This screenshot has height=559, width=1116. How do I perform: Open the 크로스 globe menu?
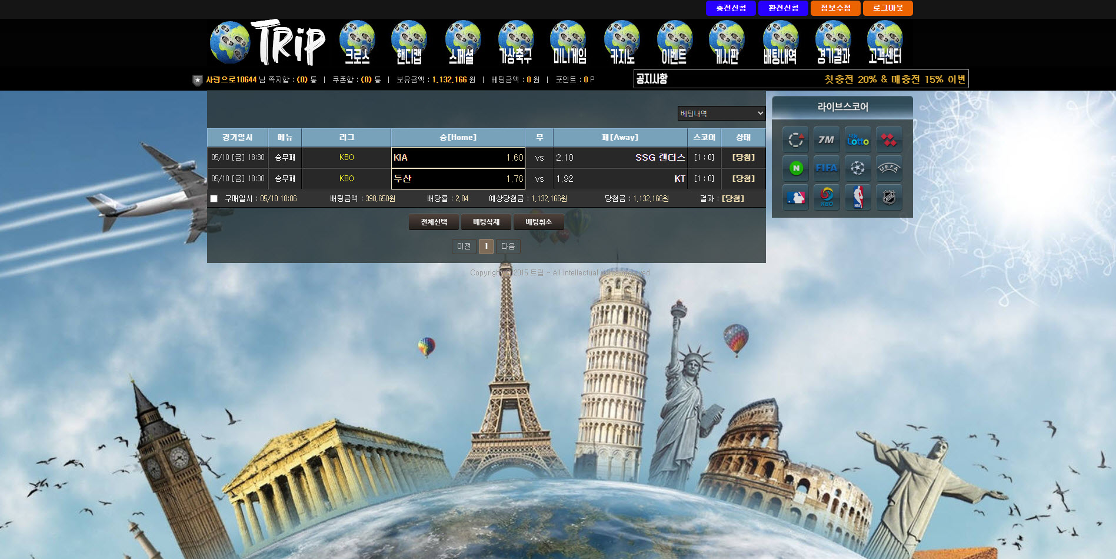[357, 42]
